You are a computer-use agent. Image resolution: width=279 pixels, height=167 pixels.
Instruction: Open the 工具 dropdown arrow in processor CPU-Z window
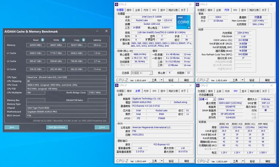pos(161,80)
